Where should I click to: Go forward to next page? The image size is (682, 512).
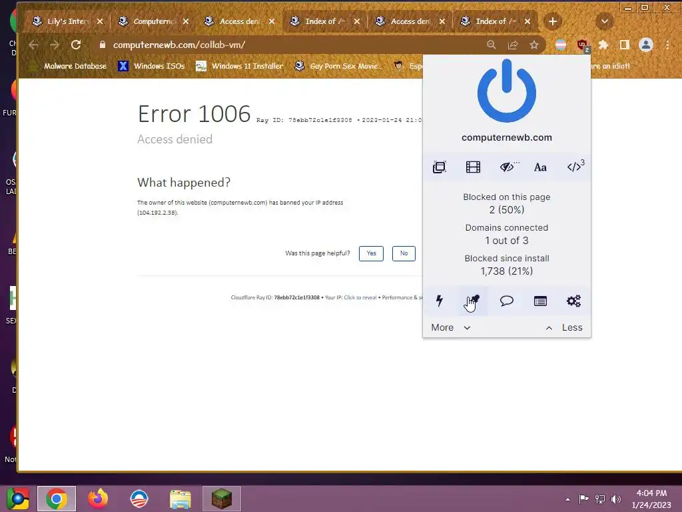(55, 45)
